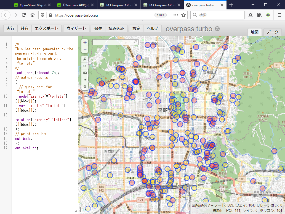Click the 共有 (Share) button
Viewport: 285px width, 214px height.
pos(25,28)
